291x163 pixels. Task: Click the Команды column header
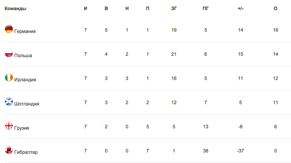[x=15, y=8]
